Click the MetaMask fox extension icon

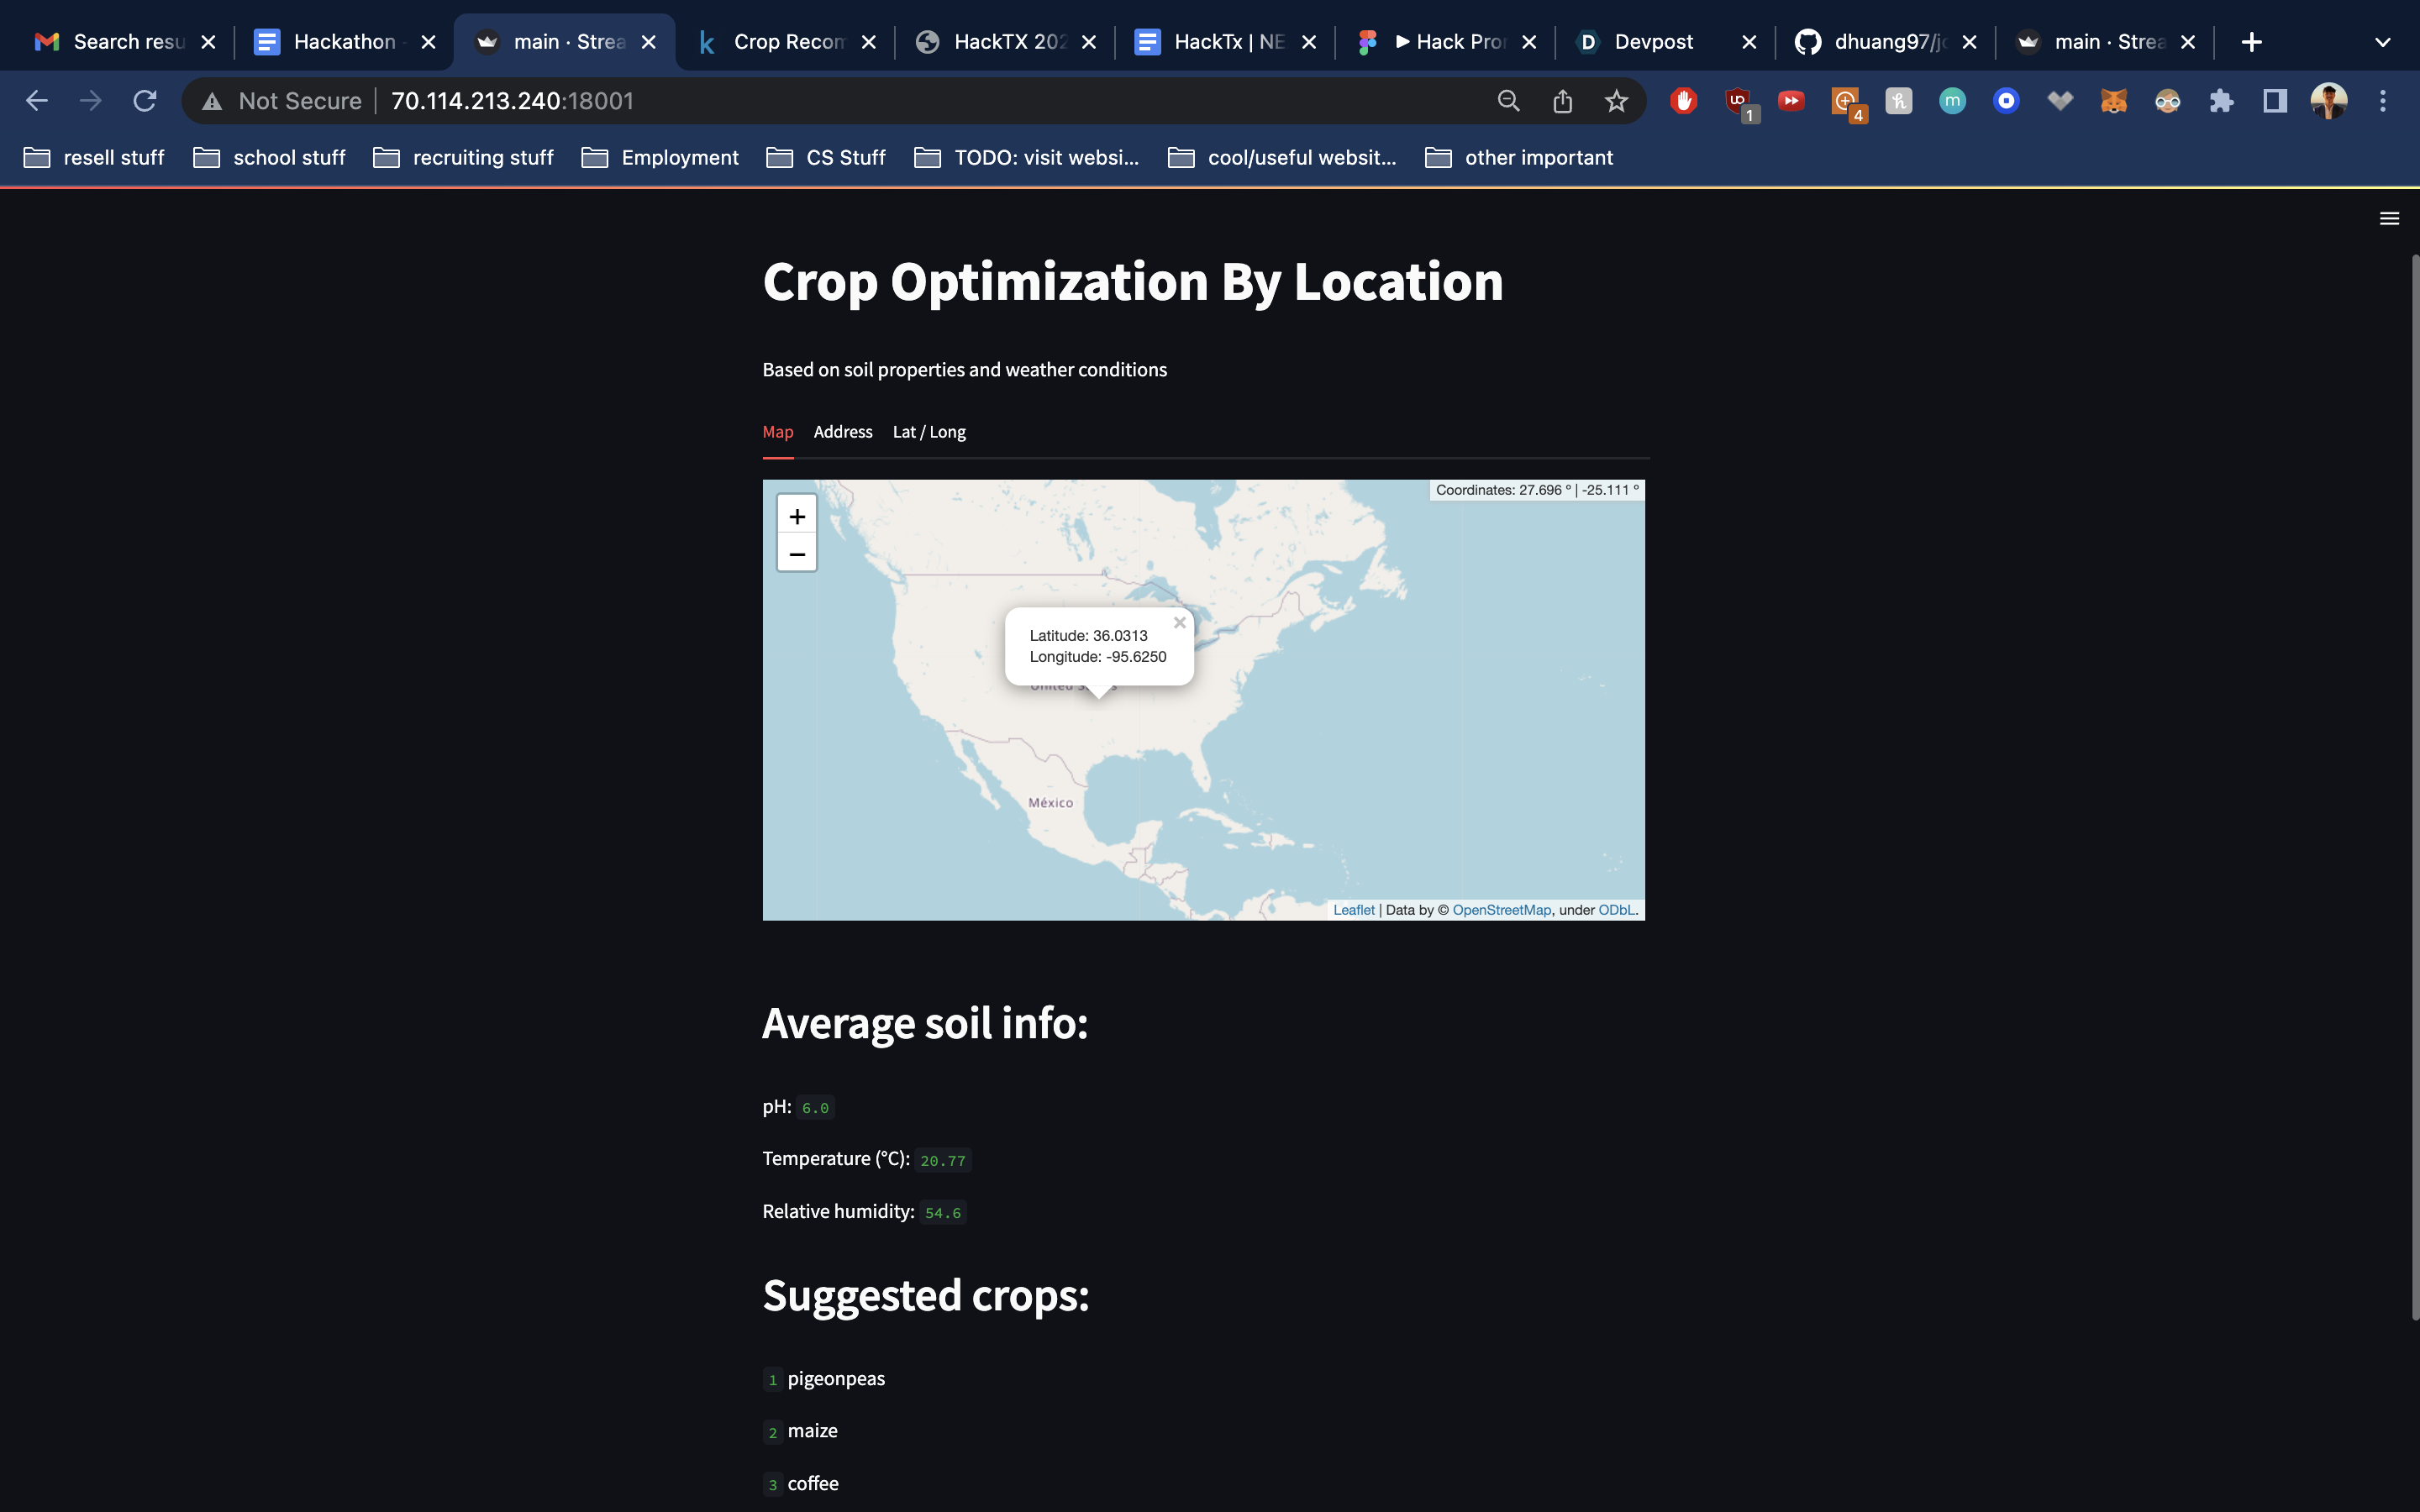click(x=2113, y=101)
